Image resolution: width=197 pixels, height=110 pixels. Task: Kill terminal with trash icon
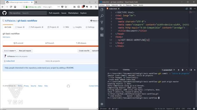tap(183, 70)
